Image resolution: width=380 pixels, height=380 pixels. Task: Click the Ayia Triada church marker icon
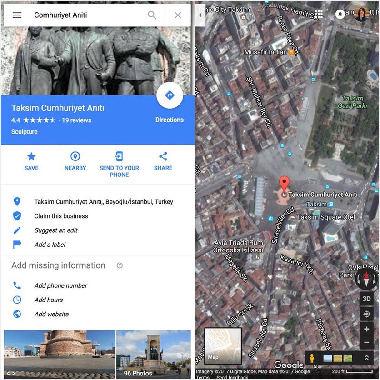point(256,257)
